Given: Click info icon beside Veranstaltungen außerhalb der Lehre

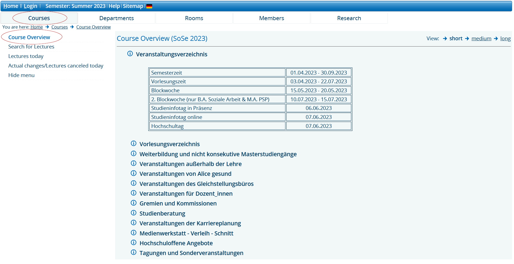Looking at the screenshot, I should 134,163.
